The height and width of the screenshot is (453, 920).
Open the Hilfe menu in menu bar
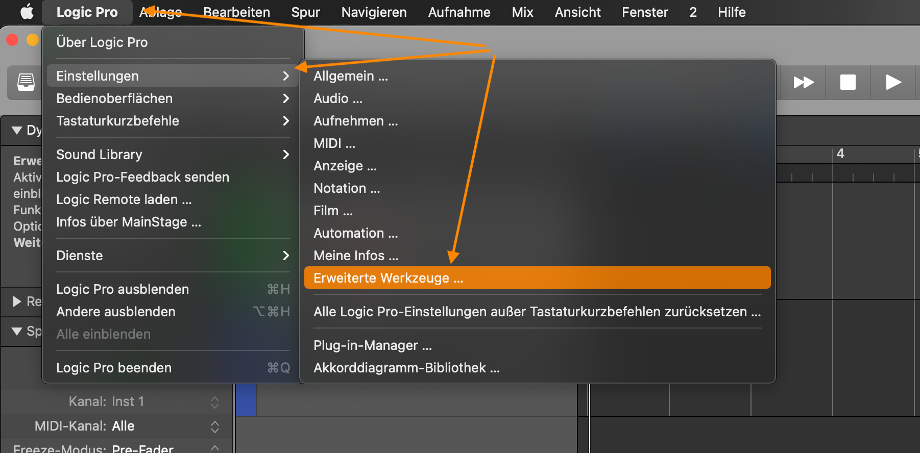point(731,12)
